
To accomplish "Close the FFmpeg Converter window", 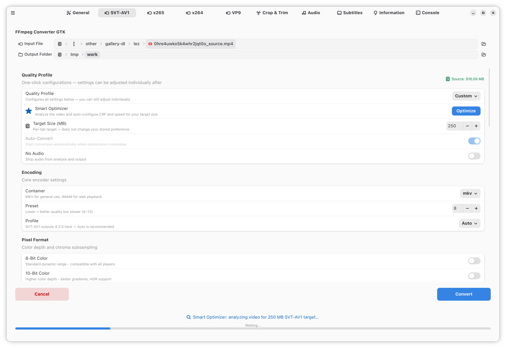I will click(493, 13).
